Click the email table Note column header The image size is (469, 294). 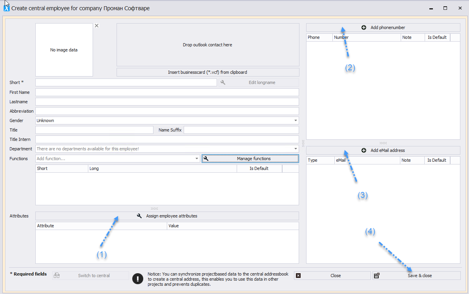coord(412,160)
